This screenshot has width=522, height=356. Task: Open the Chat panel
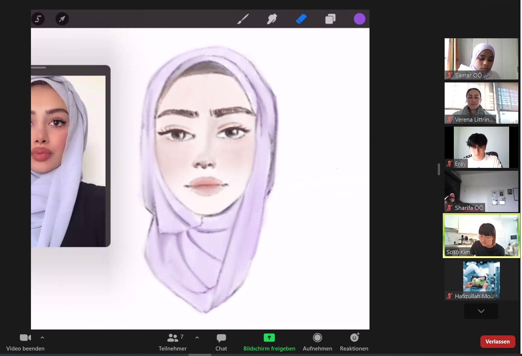[x=221, y=342]
